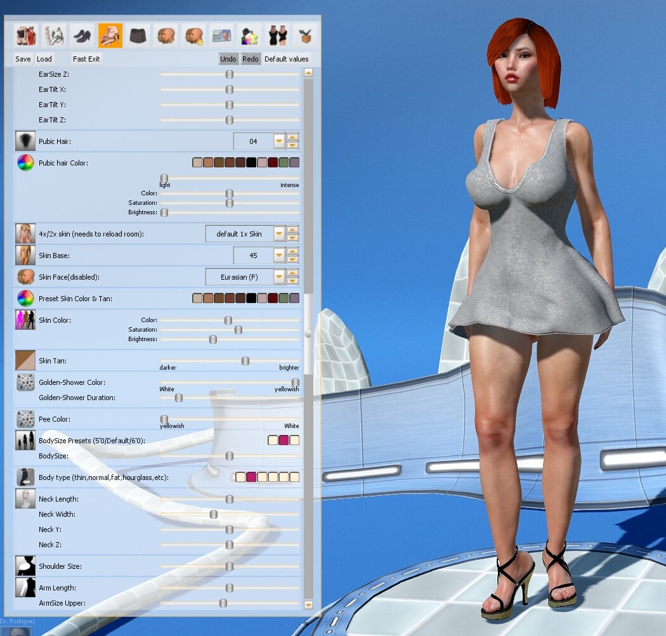The width and height of the screenshot is (666, 636).
Task: Click the Body type silhouette icon
Action: click(25, 477)
